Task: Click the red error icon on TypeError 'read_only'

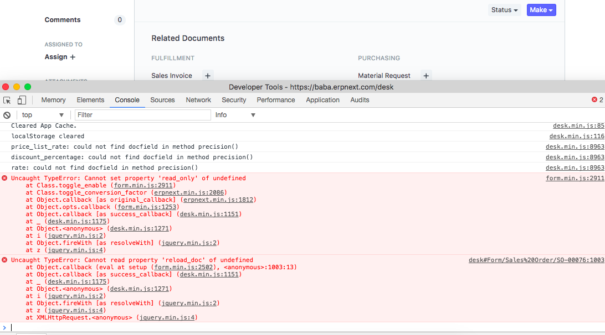Action: tap(6, 177)
